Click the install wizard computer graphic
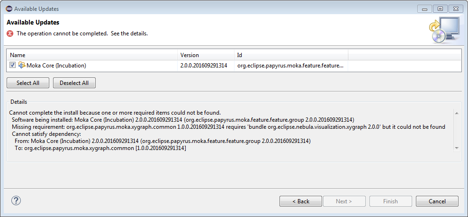This screenshot has width=468, height=217. pos(444,30)
